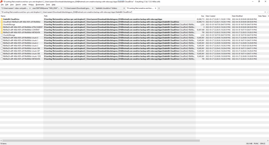
Task: Click the folder icon for the ATTACHMENT row
Action: coord(2,27)
